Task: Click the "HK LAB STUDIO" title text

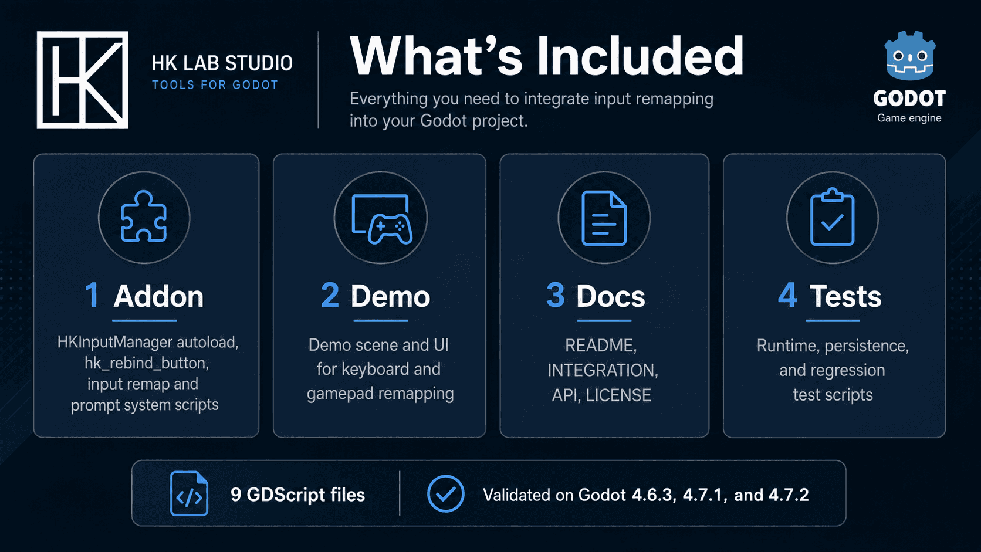Action: [222, 63]
